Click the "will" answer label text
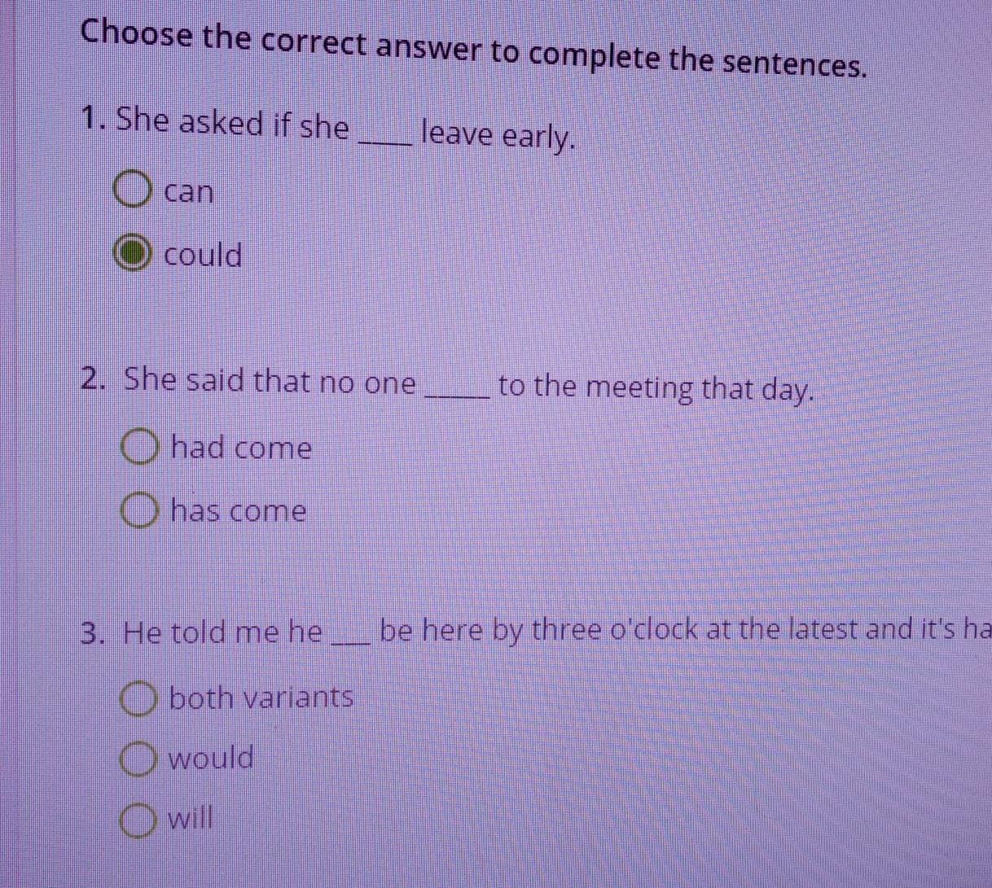Screen dimensions: 992x888 [191, 817]
